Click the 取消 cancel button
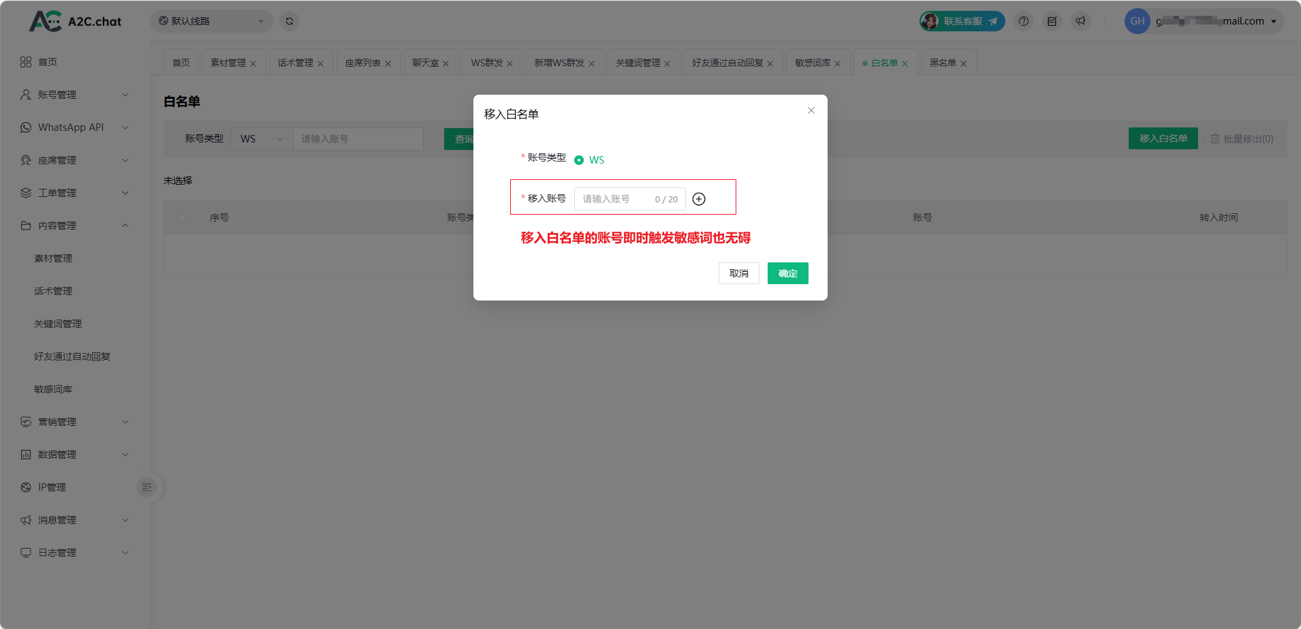Image resolution: width=1301 pixels, height=629 pixels. point(738,273)
